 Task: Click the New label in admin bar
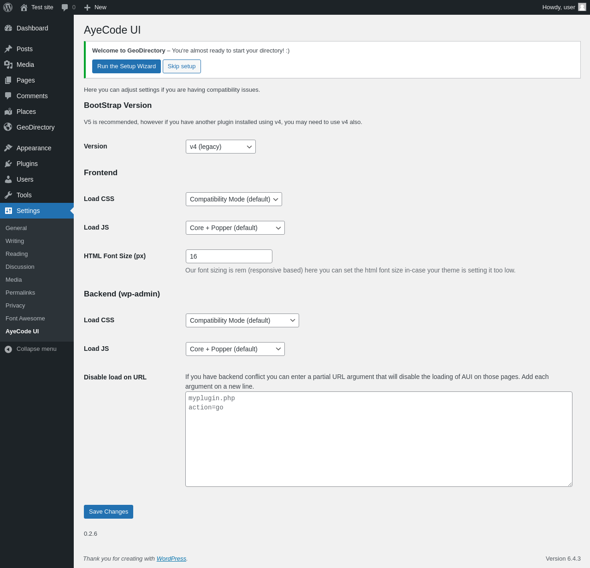click(100, 7)
